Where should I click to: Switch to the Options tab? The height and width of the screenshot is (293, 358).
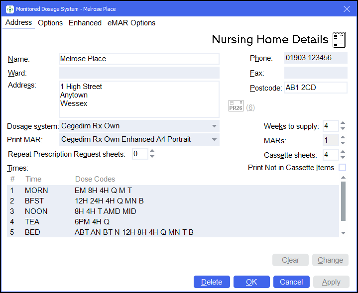[50, 23]
